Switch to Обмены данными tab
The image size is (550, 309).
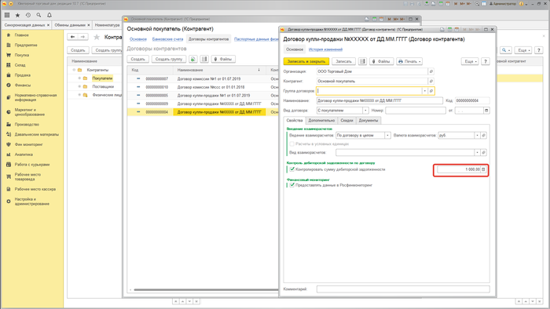point(72,25)
